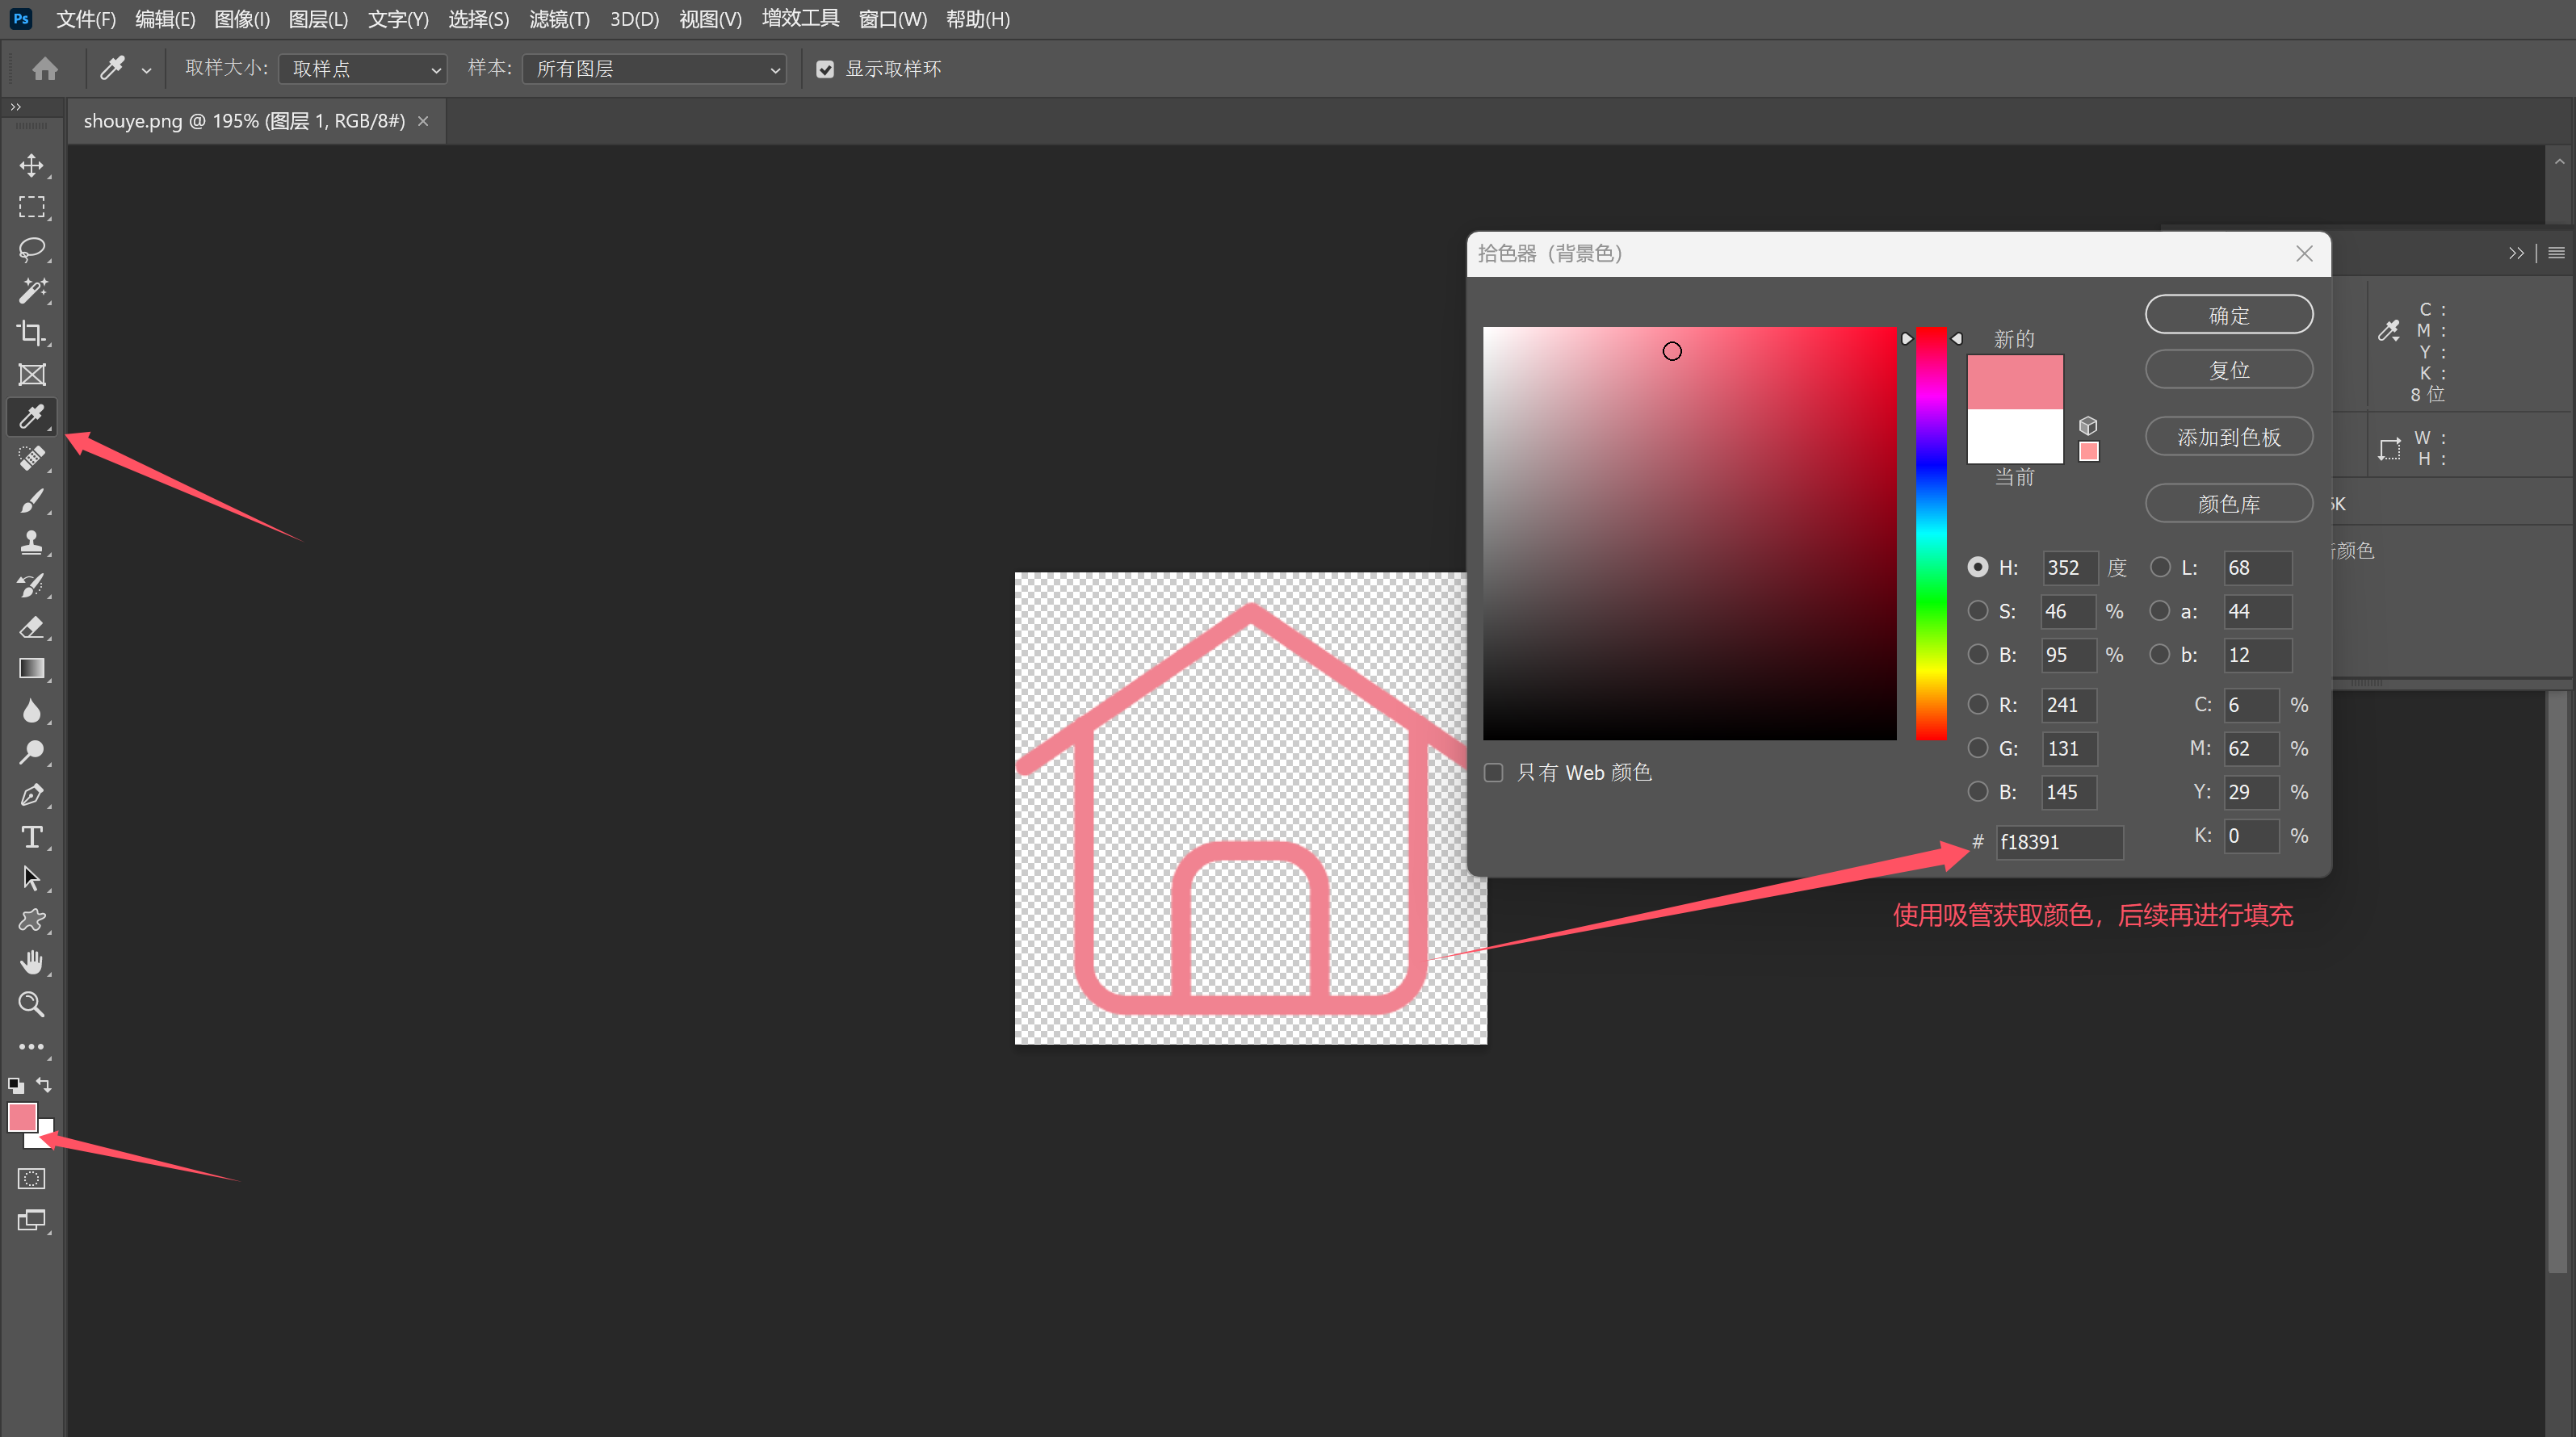
Task: Click the foreground color swatch in toolbox
Action: point(21,1116)
